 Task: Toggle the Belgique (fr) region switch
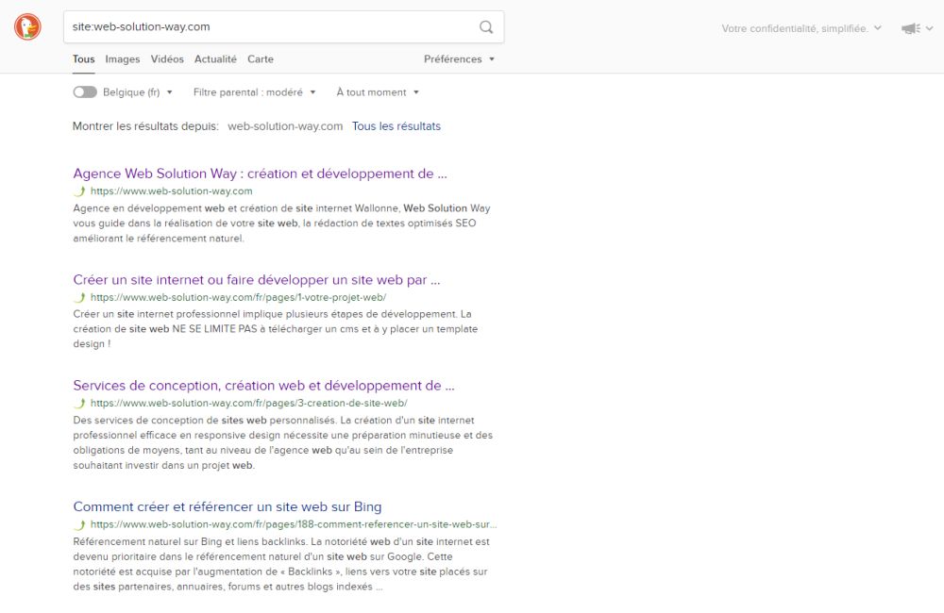[x=85, y=92]
